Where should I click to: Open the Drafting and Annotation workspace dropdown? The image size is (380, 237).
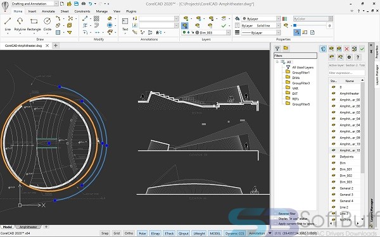point(56,4)
